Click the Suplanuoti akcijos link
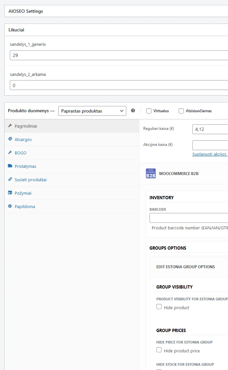The image size is (228, 370). coord(210,154)
